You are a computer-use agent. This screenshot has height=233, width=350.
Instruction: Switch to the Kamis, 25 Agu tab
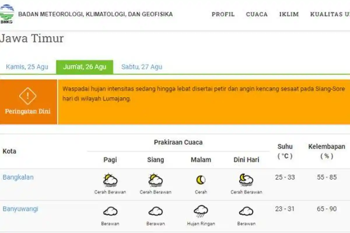[28, 67]
